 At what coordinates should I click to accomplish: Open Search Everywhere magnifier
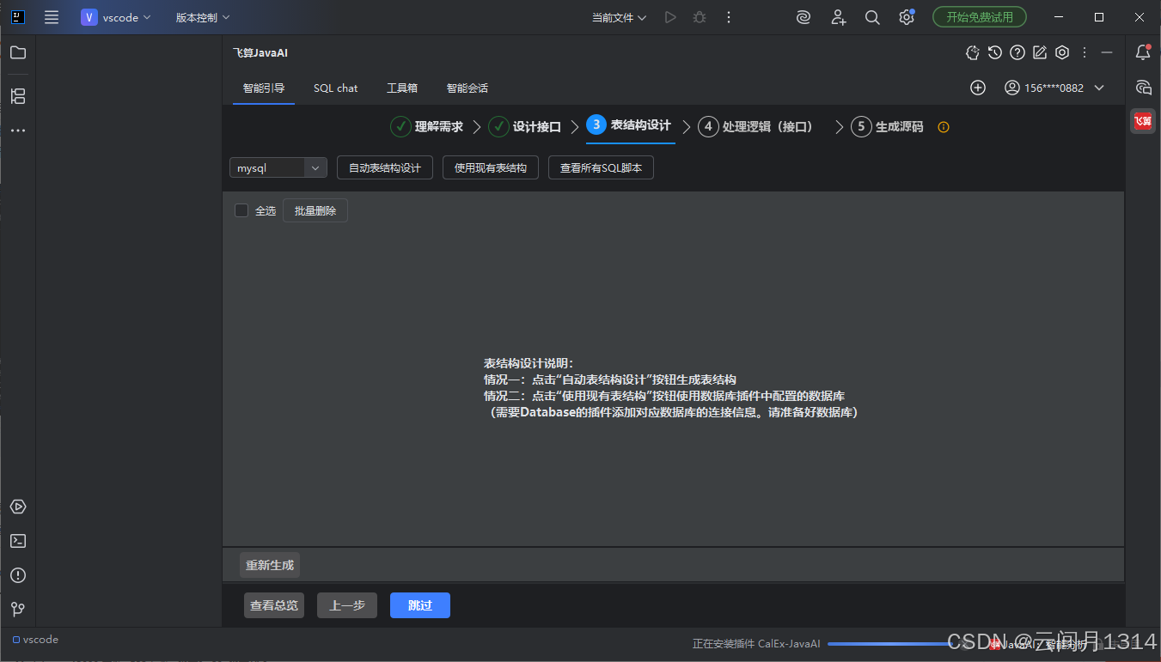coord(872,17)
